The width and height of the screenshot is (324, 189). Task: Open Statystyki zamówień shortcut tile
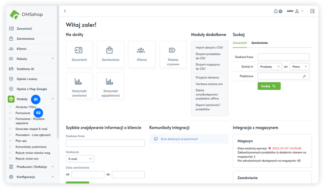(x=79, y=85)
